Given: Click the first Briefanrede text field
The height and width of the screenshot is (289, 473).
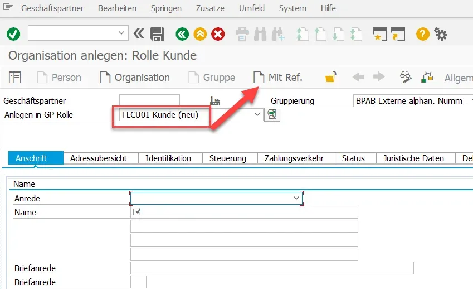Looking at the screenshot, I should (271, 268).
